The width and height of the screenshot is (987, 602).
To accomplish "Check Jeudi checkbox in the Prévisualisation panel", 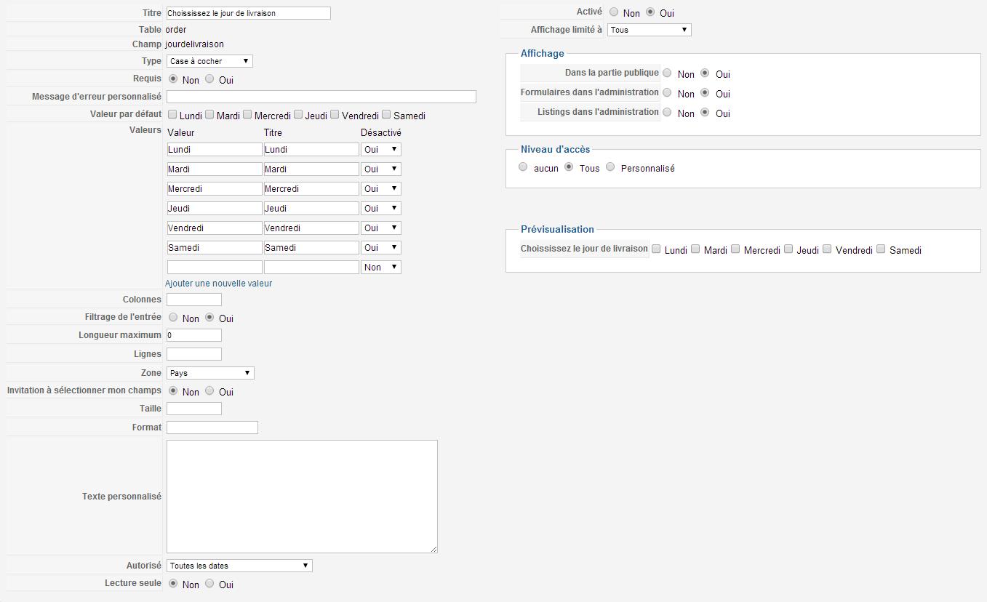I will (x=788, y=249).
